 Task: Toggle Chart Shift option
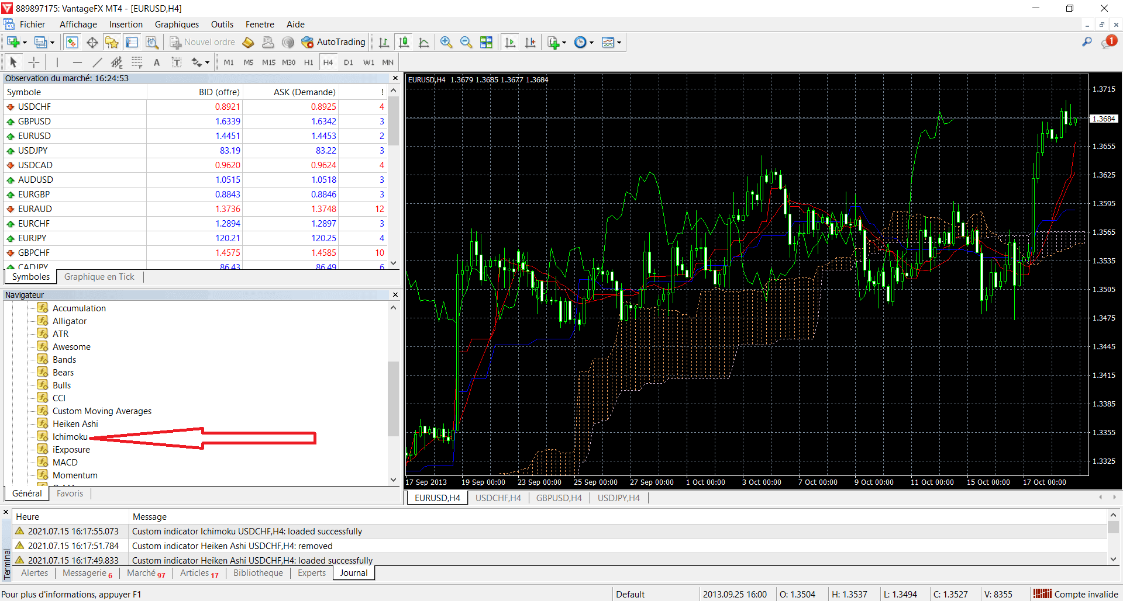(x=530, y=42)
